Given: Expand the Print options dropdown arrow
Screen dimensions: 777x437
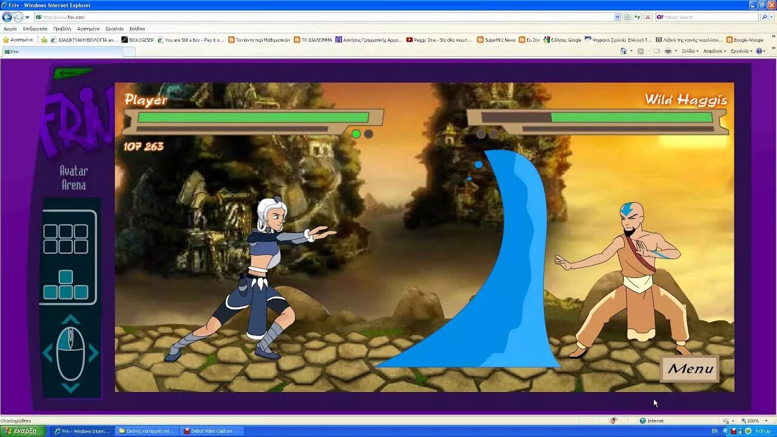Looking at the screenshot, I should pos(675,52).
